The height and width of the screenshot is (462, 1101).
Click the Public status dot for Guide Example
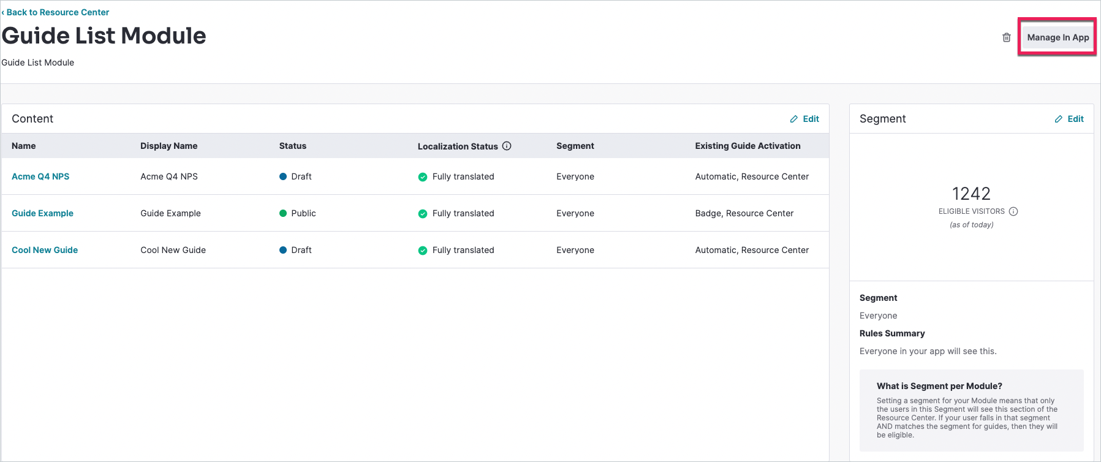coord(283,213)
